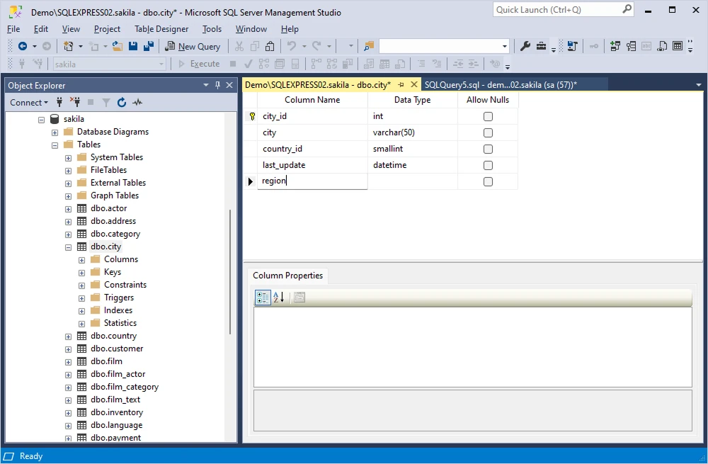The height and width of the screenshot is (464, 708).
Task: Toggle Allow Nulls for city_id column
Action: pos(488,117)
